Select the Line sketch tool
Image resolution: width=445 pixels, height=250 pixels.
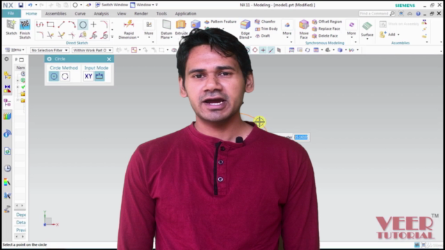61,25
